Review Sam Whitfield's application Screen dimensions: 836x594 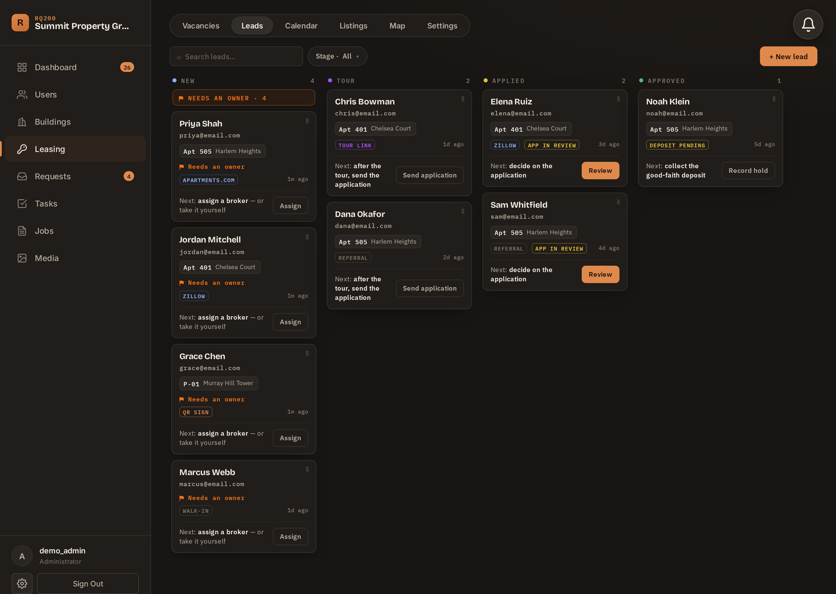pos(600,274)
